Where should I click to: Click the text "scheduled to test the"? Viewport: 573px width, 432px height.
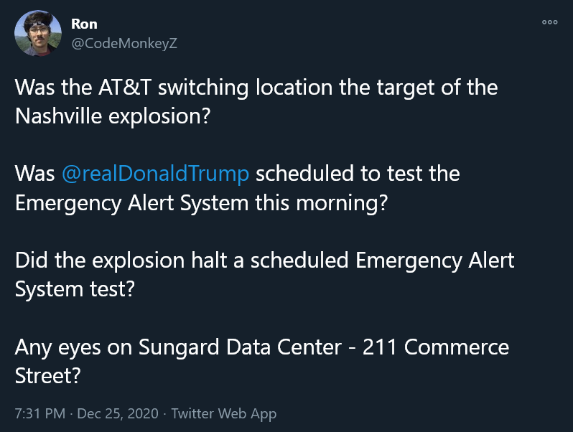click(x=358, y=174)
